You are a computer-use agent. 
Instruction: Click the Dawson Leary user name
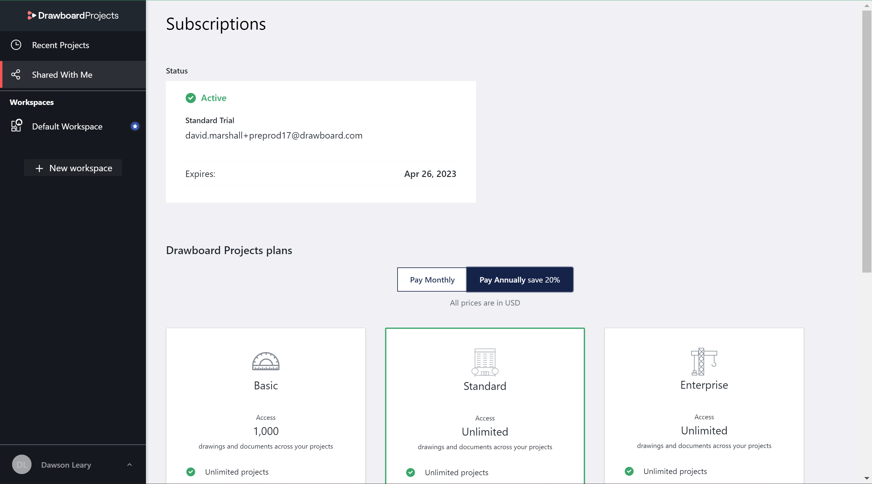(66, 465)
